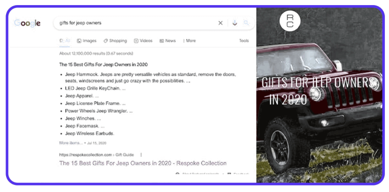Start voice search with microphone icon
This screenshot has width=389, height=192.
click(x=235, y=23)
